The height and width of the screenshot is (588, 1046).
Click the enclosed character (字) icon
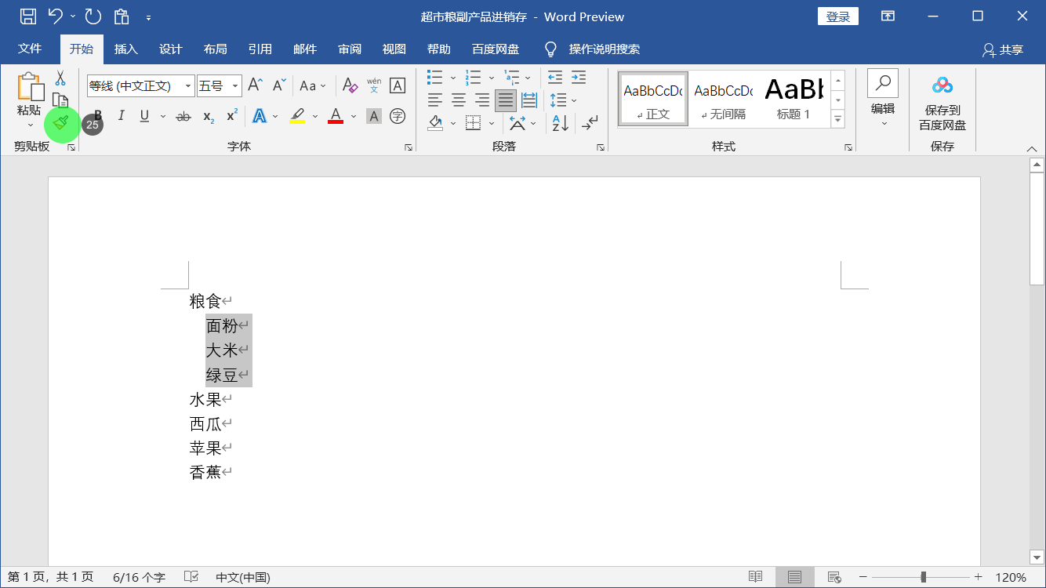[x=398, y=116]
